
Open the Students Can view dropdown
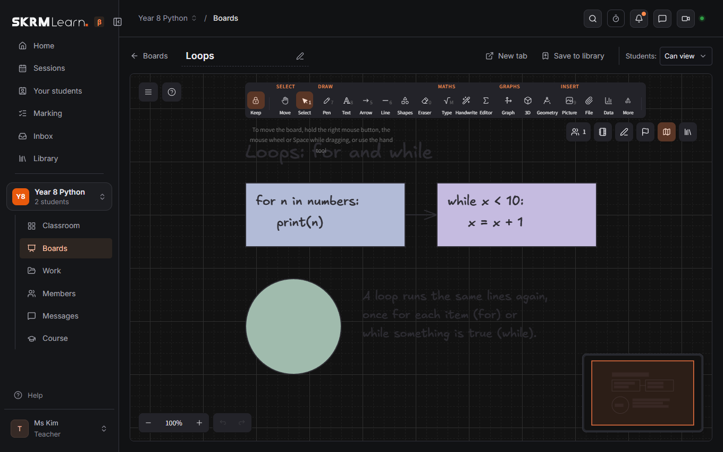point(686,56)
